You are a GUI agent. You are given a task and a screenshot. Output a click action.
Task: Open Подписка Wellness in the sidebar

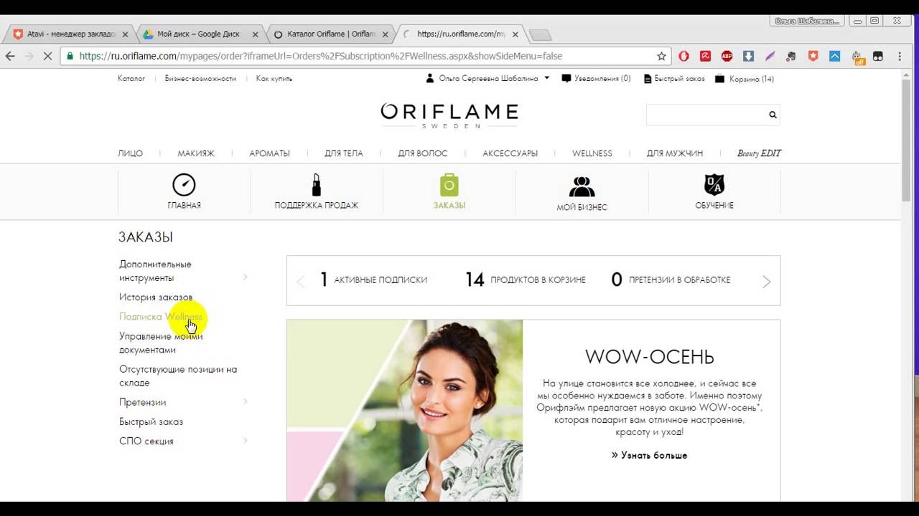pos(161,316)
